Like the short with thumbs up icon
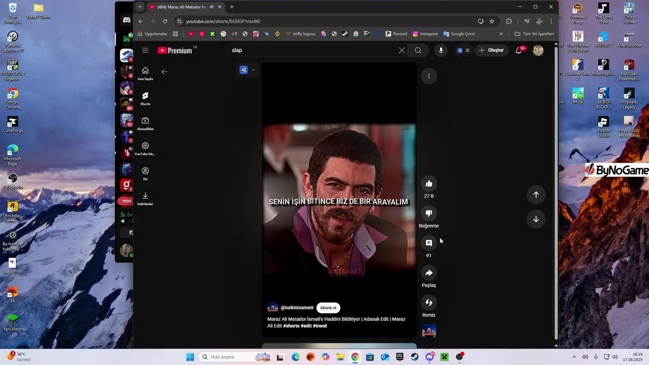This screenshot has width=649, height=365. [429, 184]
